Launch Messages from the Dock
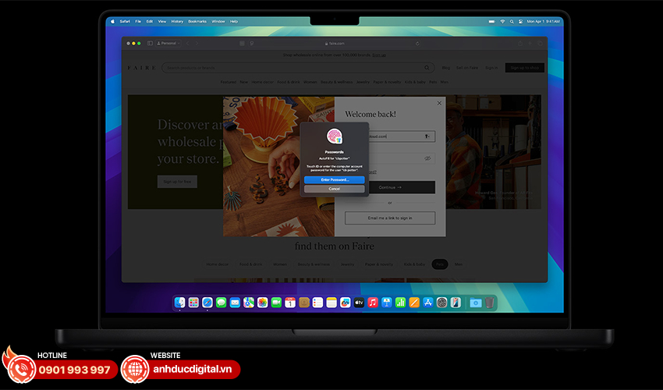The width and height of the screenshot is (663, 390). point(222,303)
